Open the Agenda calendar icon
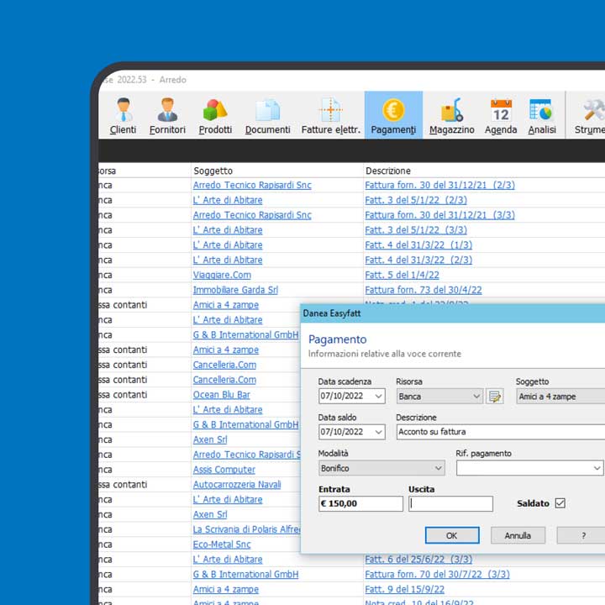This screenshot has height=605, width=605. (x=501, y=110)
